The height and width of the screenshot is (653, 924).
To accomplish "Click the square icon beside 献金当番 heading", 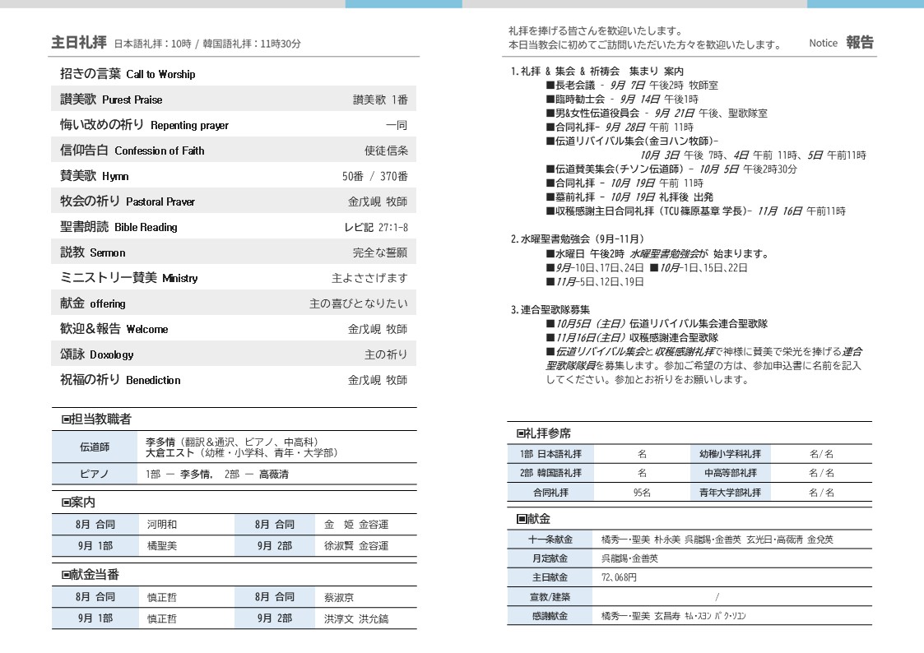I will pyautogui.click(x=67, y=575).
